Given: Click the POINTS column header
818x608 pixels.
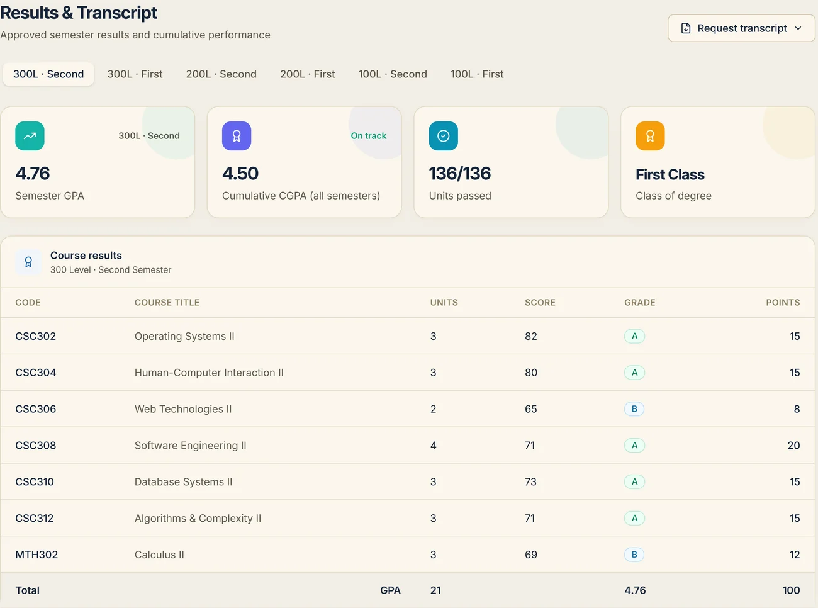Looking at the screenshot, I should (783, 303).
